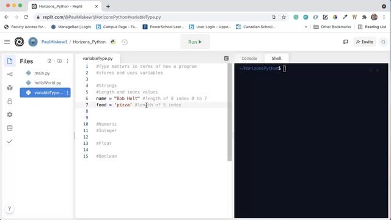Click the #Float comment on line 13
Screen dimensions: 391x220
click(104, 144)
